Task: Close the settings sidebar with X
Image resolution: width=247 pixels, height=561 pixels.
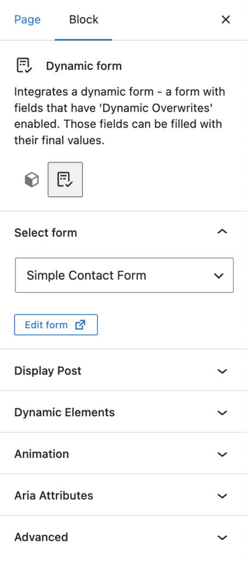Action: [x=226, y=20]
